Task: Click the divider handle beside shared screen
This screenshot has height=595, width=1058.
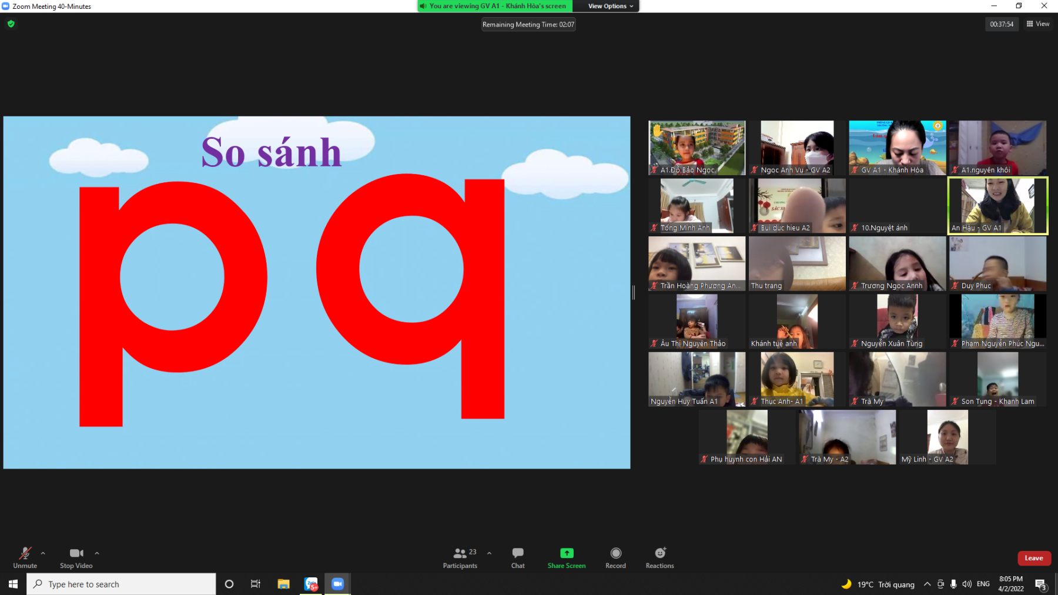Action: coord(634,292)
